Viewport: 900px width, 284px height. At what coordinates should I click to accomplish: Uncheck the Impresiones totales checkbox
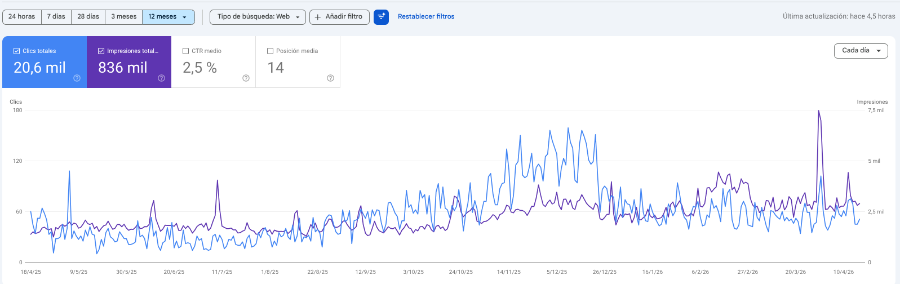tap(101, 51)
